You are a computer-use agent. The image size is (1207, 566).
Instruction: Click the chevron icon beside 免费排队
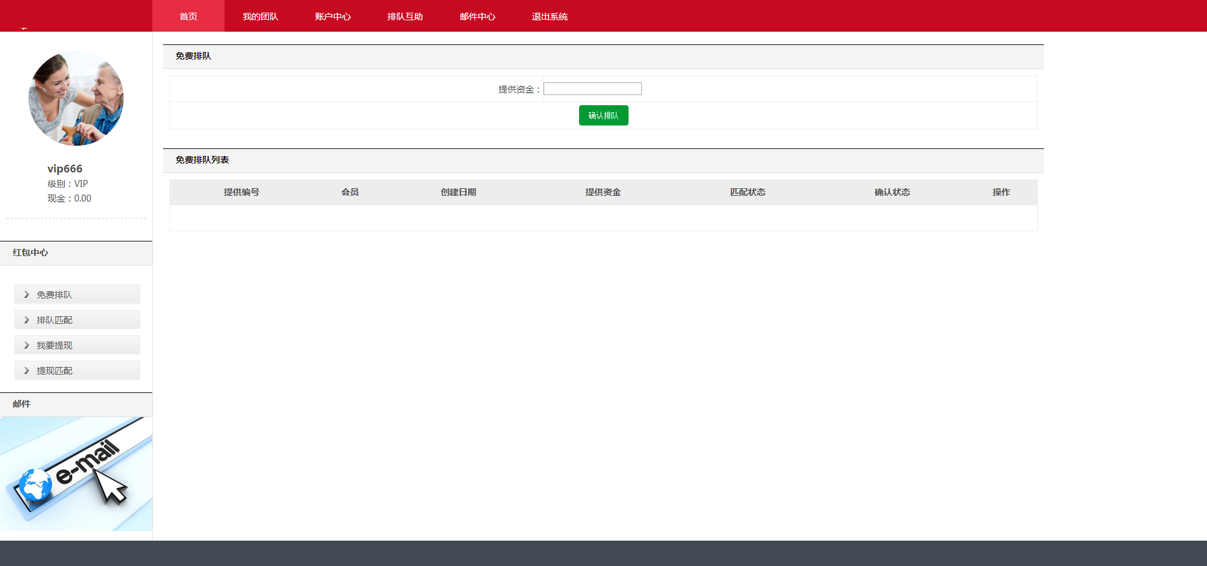tap(27, 295)
